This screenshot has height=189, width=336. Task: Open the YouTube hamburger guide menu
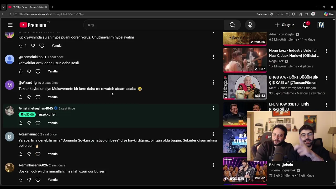[x=10, y=25]
